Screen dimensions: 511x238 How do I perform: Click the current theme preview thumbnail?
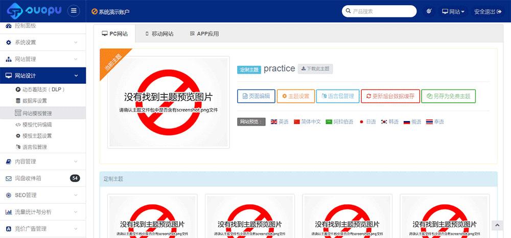click(x=169, y=102)
